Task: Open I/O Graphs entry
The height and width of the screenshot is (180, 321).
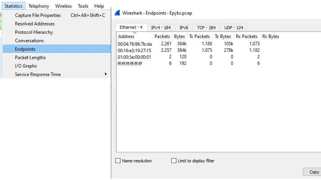Action: [x=57, y=66]
